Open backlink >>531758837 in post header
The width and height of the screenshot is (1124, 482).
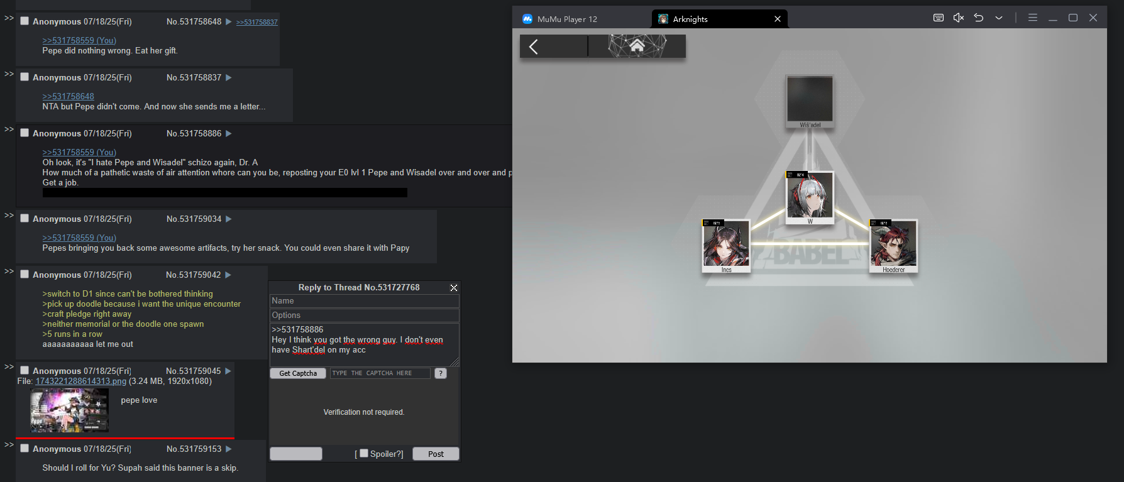(x=256, y=22)
